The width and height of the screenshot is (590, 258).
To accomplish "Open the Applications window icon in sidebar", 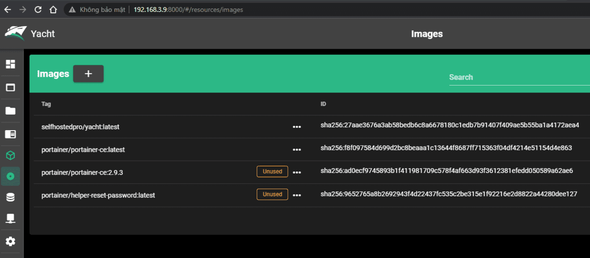I will tap(10, 88).
